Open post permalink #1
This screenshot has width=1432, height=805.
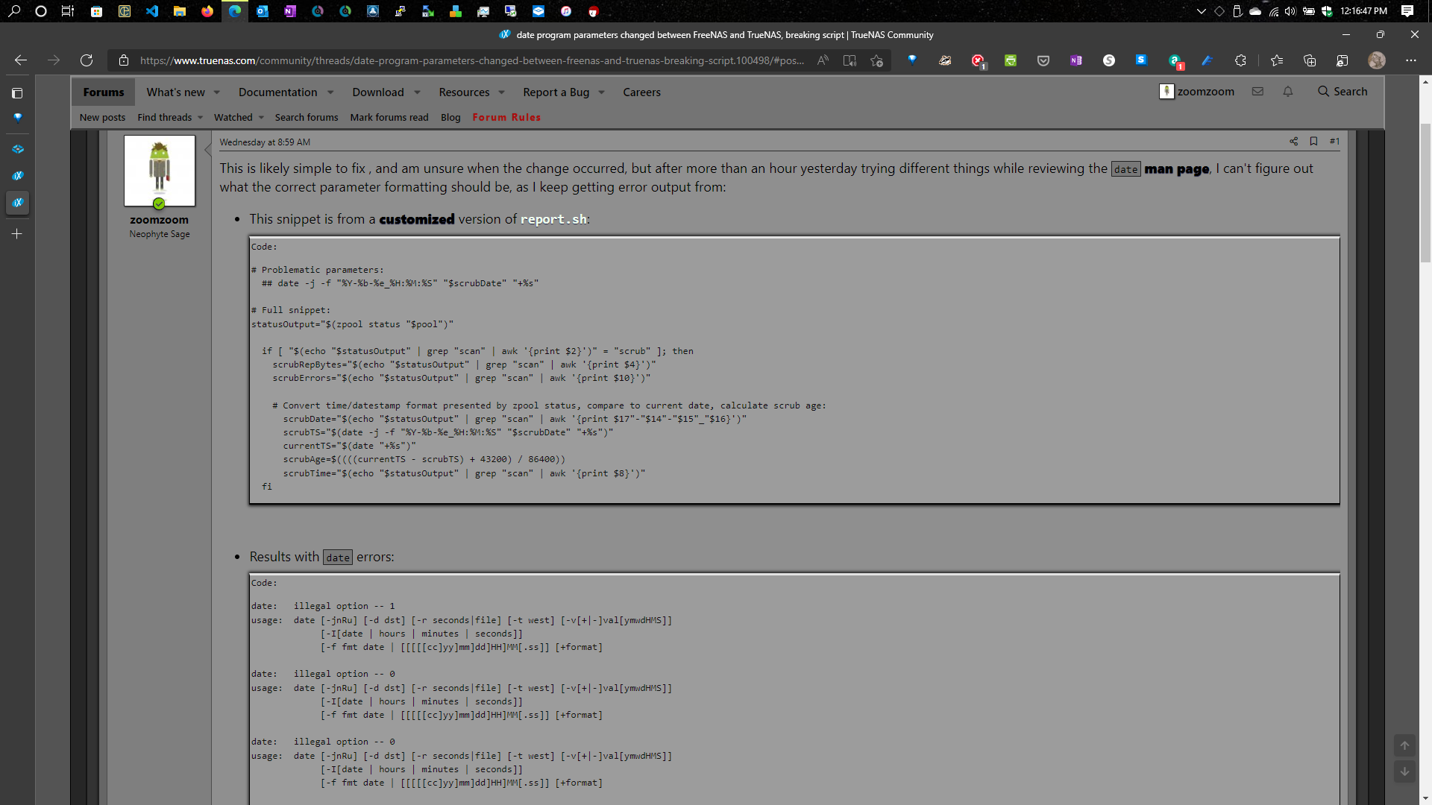(x=1334, y=142)
